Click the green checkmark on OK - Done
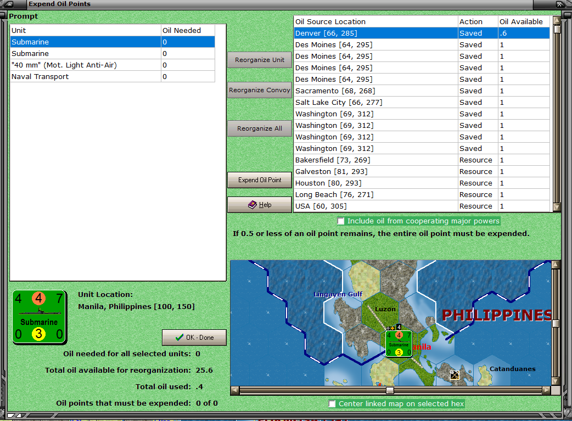The height and width of the screenshot is (421, 572). click(179, 337)
